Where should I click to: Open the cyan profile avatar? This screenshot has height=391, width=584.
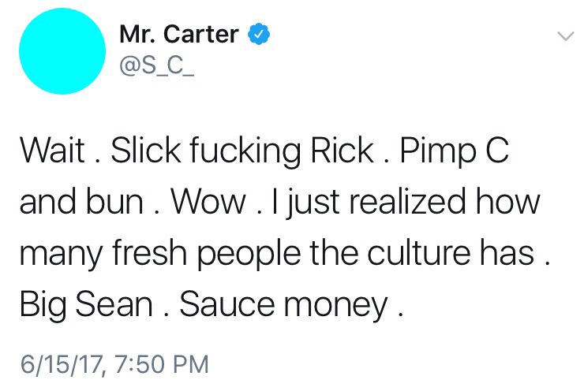pyautogui.click(x=62, y=51)
